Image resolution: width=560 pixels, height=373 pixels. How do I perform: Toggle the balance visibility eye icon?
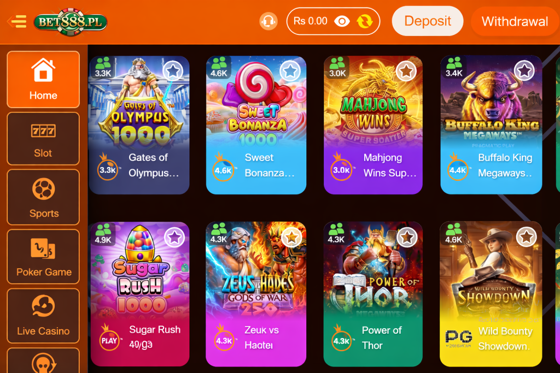click(x=342, y=21)
